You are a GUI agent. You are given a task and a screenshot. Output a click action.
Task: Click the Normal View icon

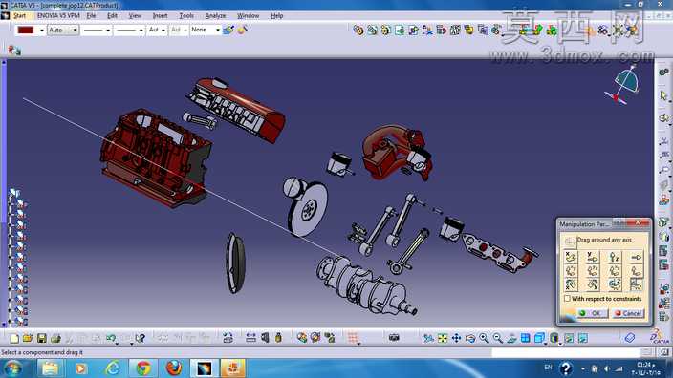coord(511,338)
